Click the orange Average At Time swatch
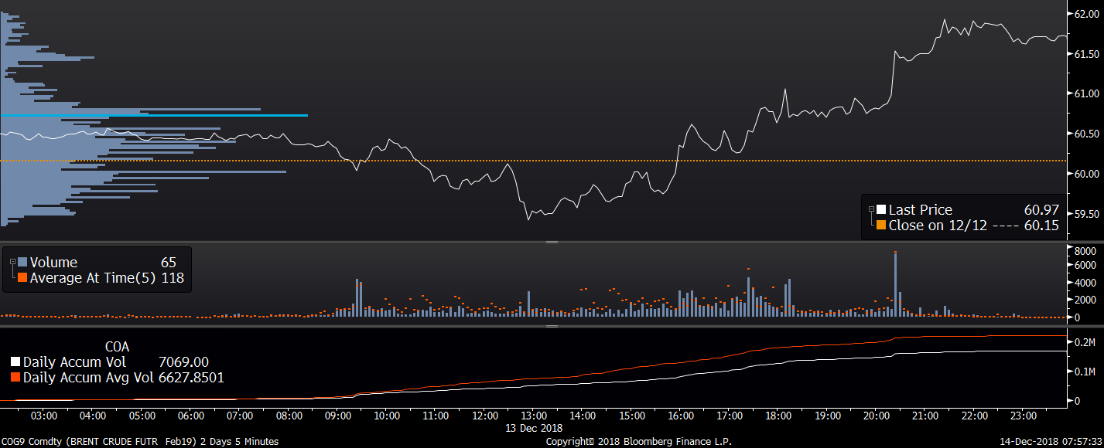This screenshot has height=448, width=1104. click(x=22, y=278)
